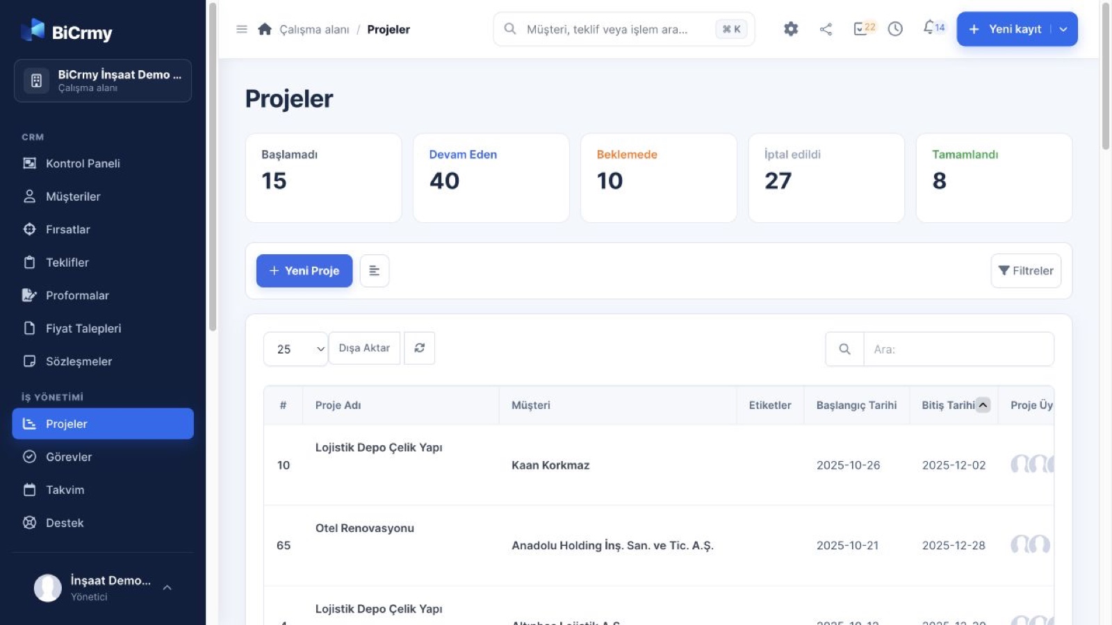The image size is (1112, 625).
Task: Go to Müşteriler page
Action: 103,197
